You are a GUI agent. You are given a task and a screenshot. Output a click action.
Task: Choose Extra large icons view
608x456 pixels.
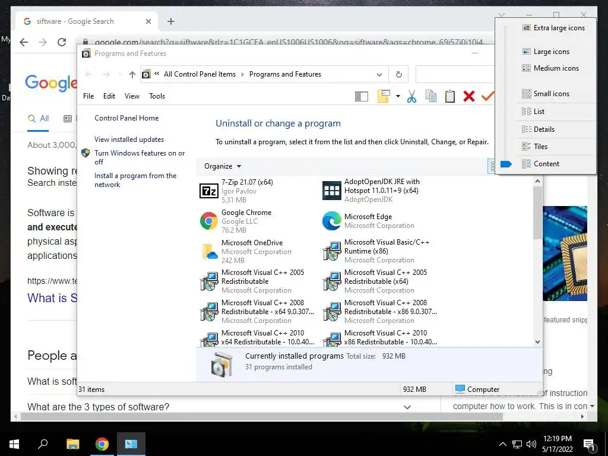pyautogui.click(x=554, y=28)
